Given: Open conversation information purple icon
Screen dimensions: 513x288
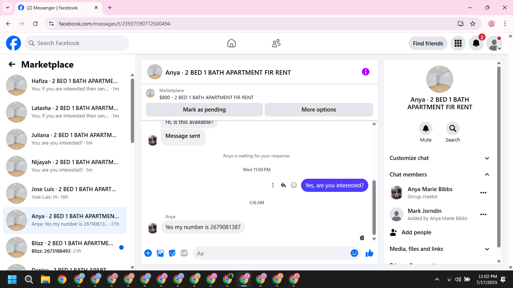Looking at the screenshot, I should coord(366,72).
